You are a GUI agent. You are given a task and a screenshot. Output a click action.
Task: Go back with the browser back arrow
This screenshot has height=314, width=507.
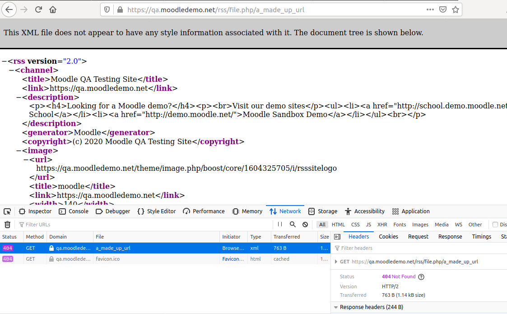tap(9, 9)
